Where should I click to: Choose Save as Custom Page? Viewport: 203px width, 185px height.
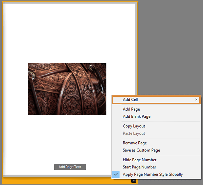coord(141,150)
